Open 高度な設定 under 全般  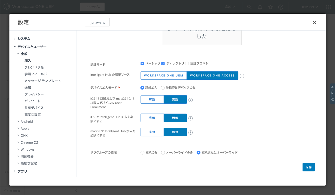(x=33, y=115)
